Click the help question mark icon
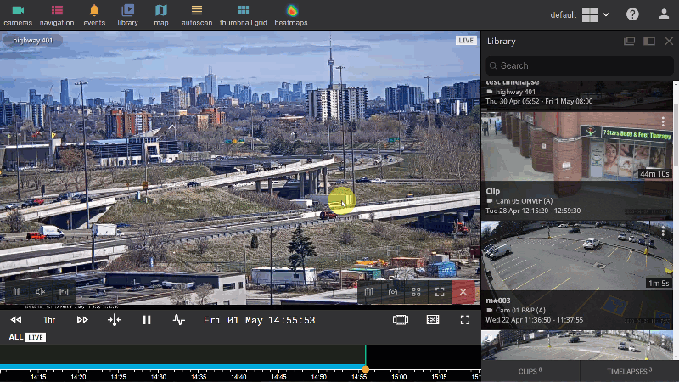The width and height of the screenshot is (679, 382). click(x=632, y=14)
